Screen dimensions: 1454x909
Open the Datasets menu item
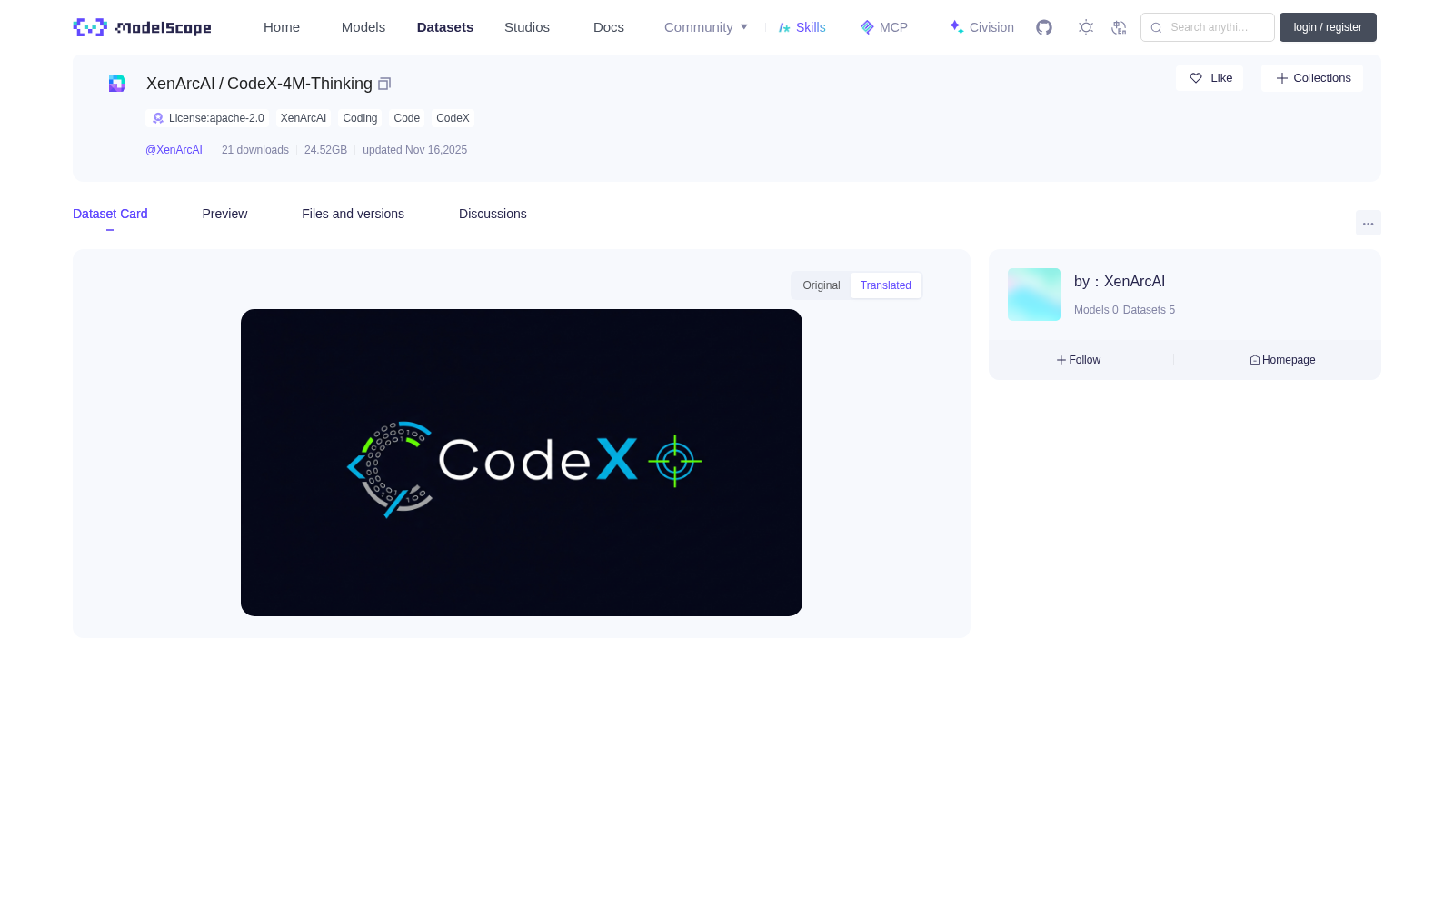tap(445, 27)
